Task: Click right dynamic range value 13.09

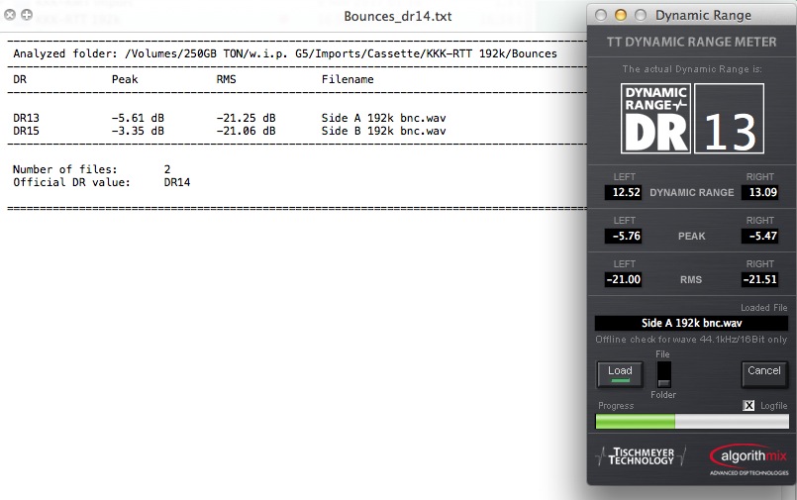Action: pyautogui.click(x=762, y=193)
